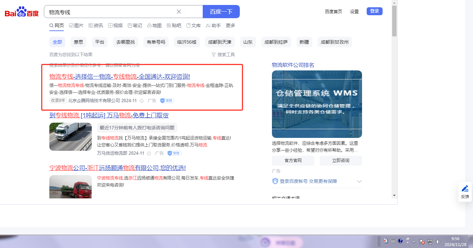Select the 成都到天津 filter chip
Screen dimensions: 473x248
(220, 42)
